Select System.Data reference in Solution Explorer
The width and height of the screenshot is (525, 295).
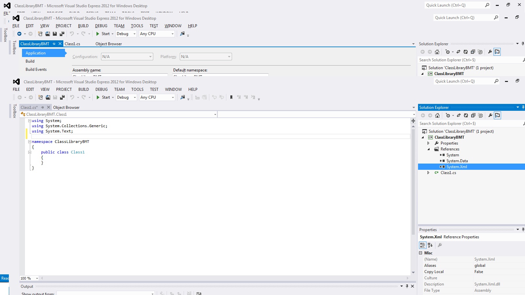[457, 161]
